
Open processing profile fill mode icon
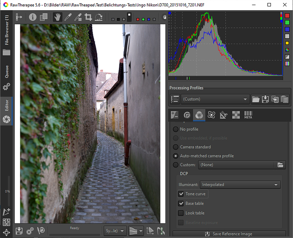coord(175,99)
